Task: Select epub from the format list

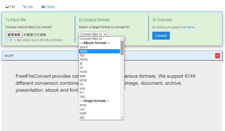Action: click(99, 51)
